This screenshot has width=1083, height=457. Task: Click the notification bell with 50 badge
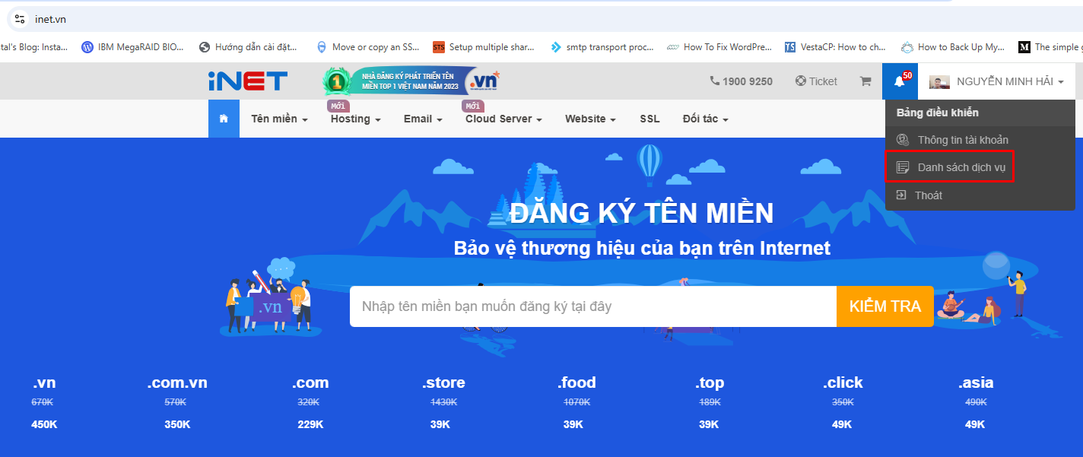click(900, 81)
